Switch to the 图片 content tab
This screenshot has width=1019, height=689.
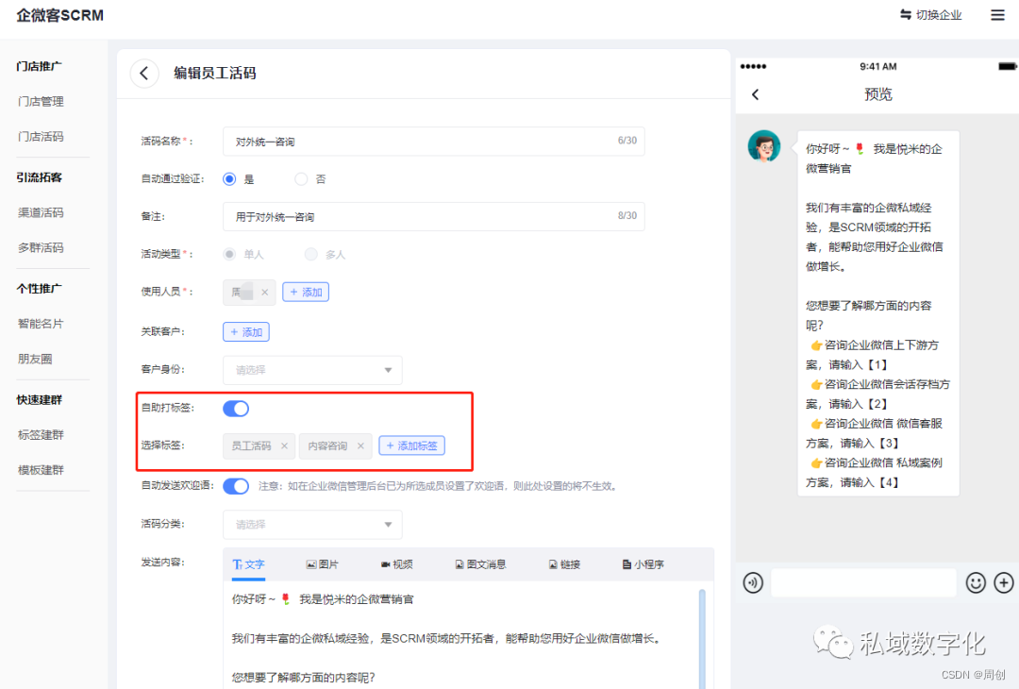pyautogui.click(x=323, y=564)
